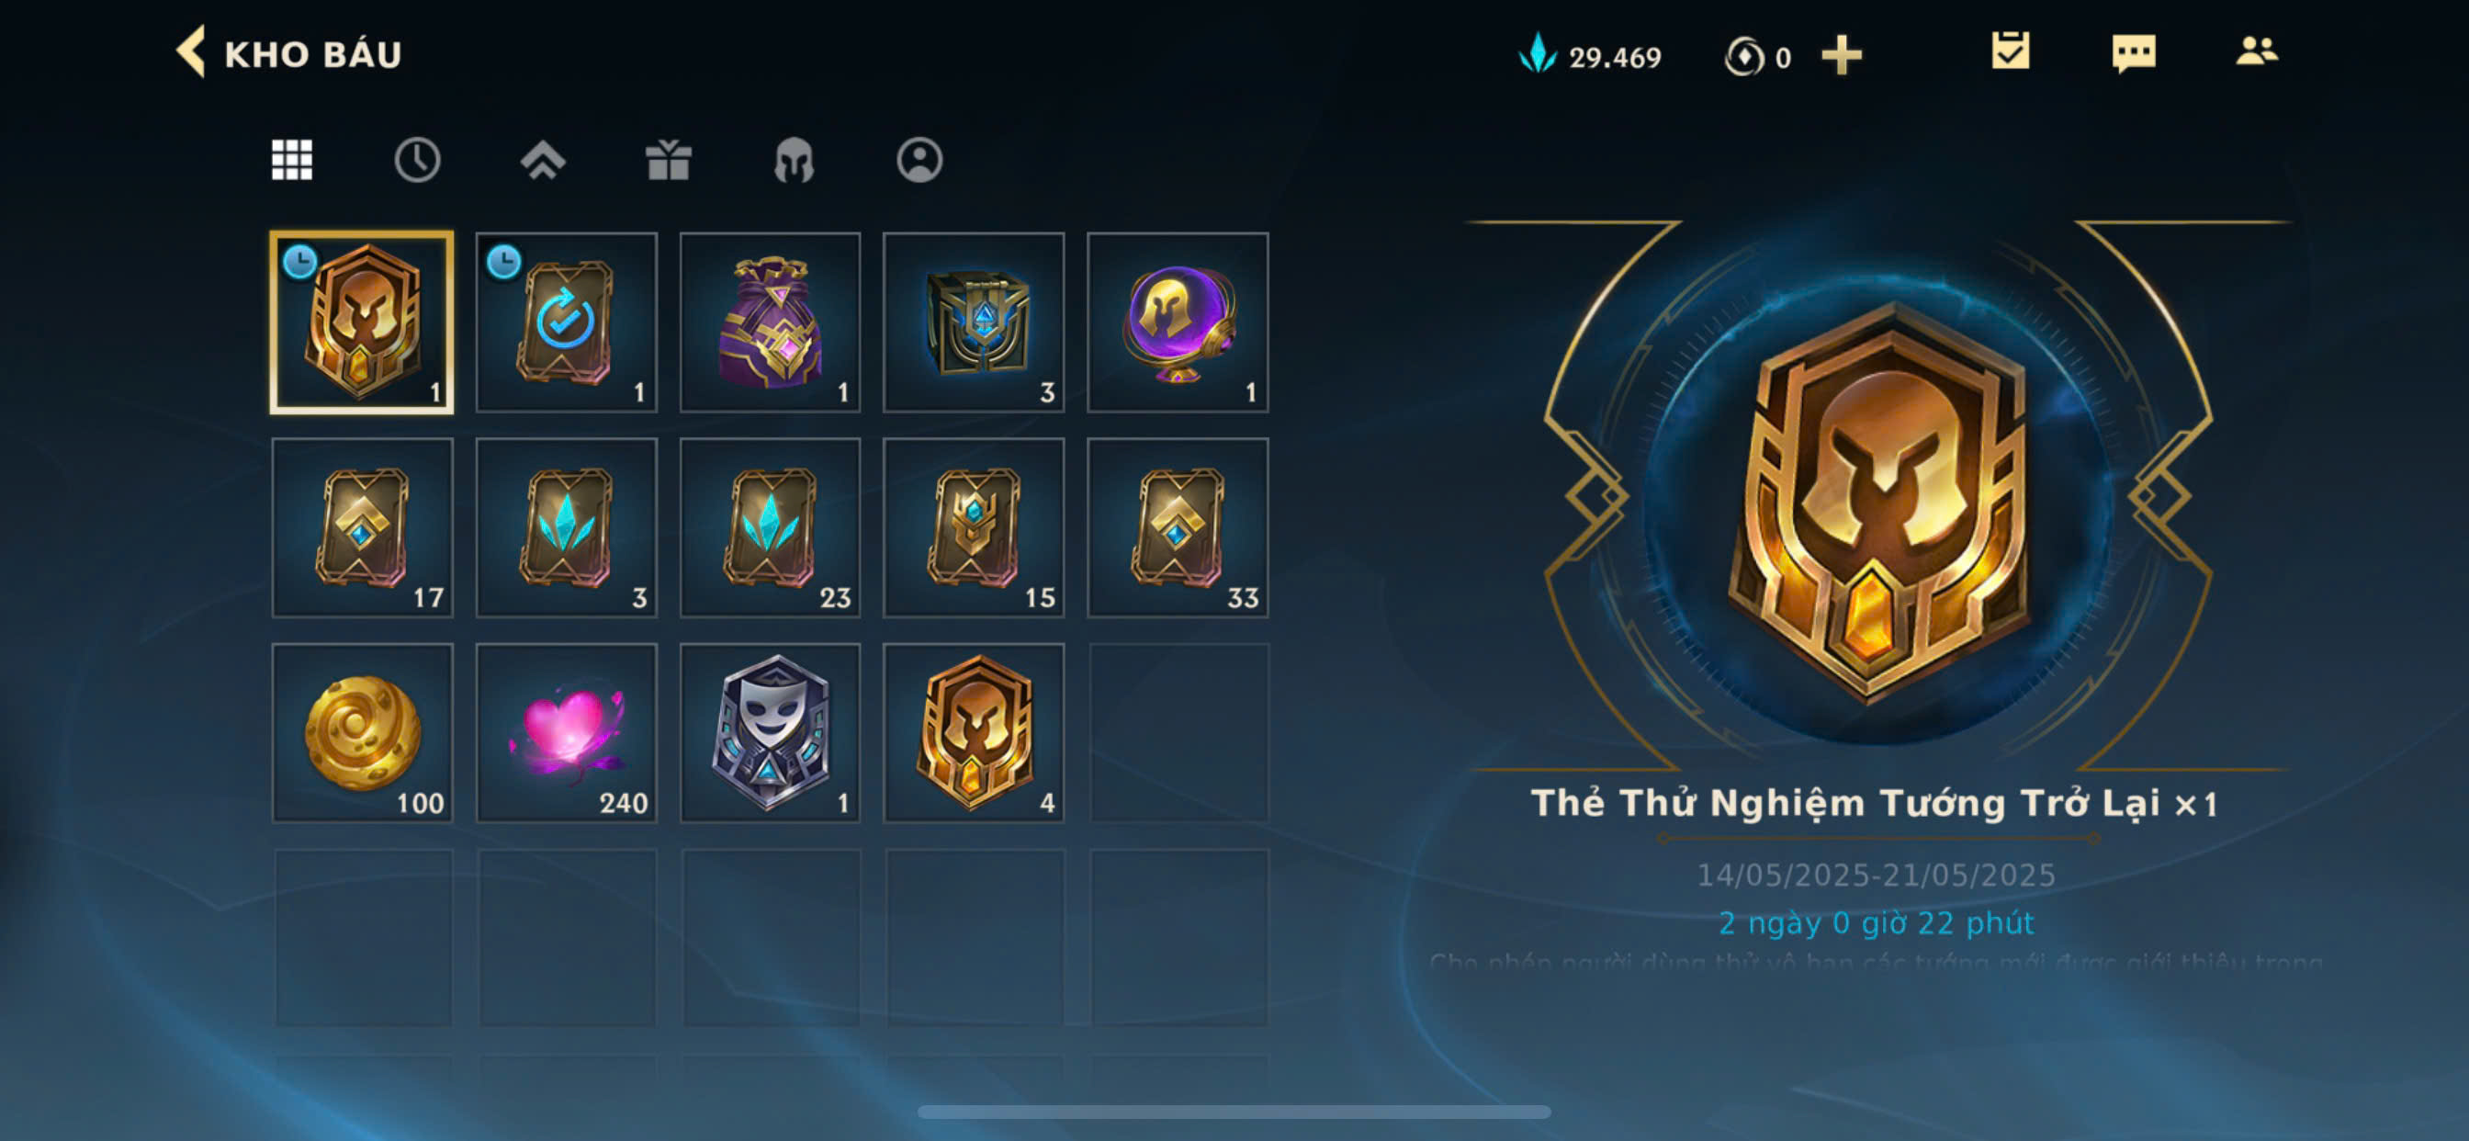
Task: Choose the purple helmet orb item
Action: click(x=1178, y=322)
